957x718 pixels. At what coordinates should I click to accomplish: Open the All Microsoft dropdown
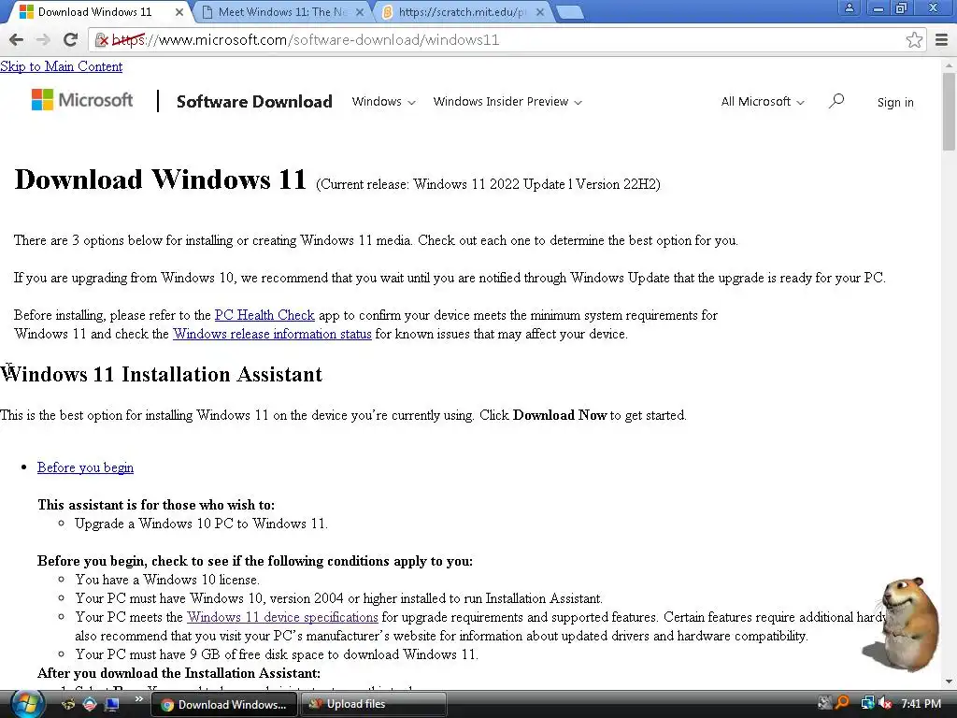coord(763,101)
